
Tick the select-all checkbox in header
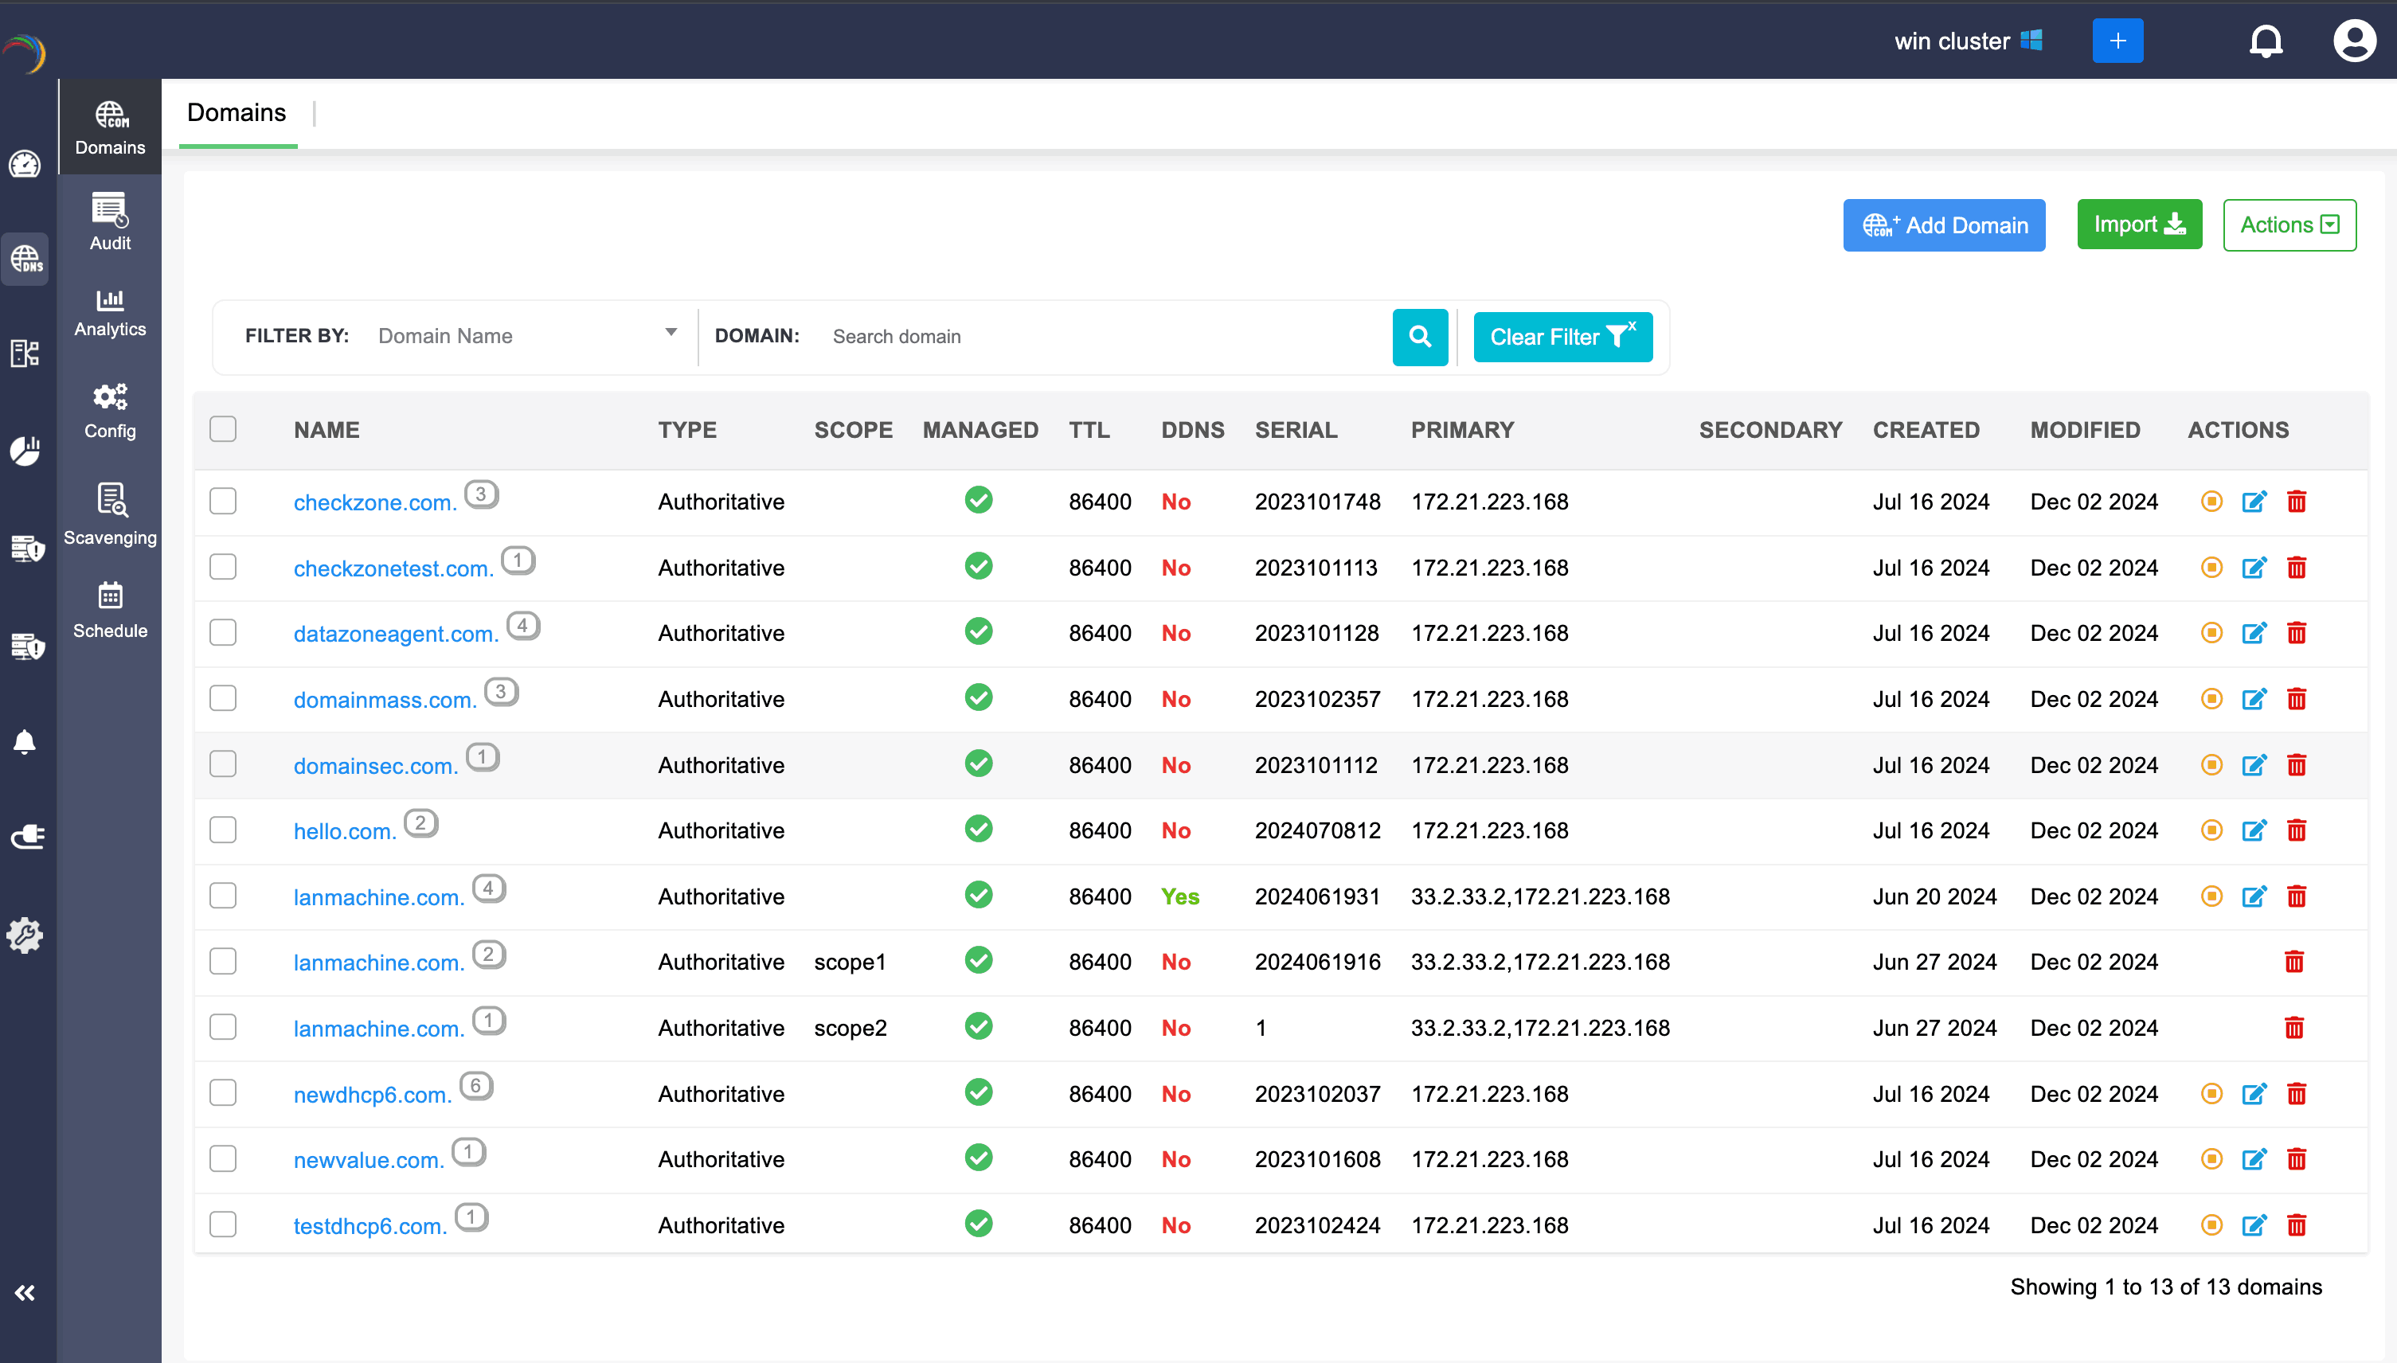point(223,430)
